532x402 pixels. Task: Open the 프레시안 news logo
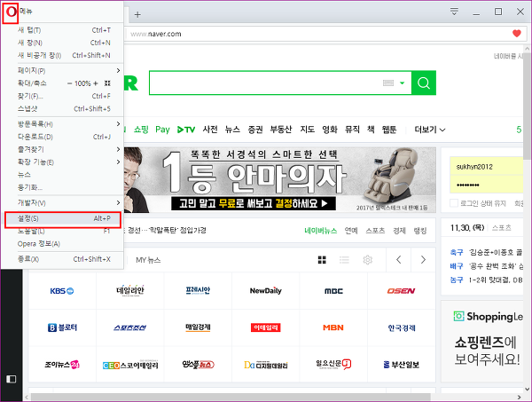tap(198, 291)
